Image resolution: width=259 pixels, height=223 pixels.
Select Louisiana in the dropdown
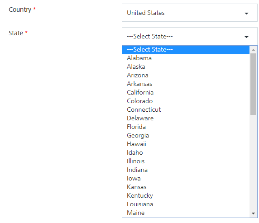click(186, 204)
